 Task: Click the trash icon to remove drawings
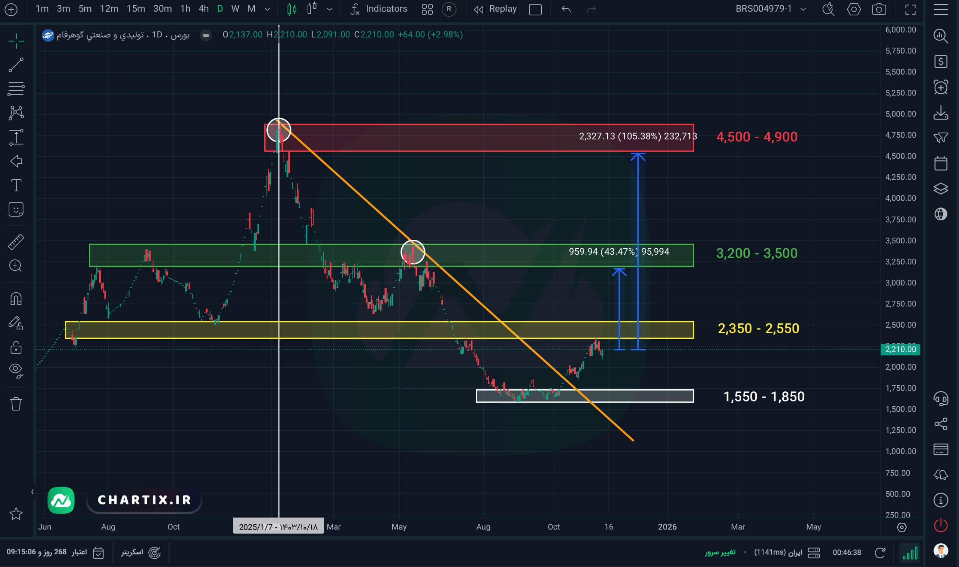coord(16,403)
